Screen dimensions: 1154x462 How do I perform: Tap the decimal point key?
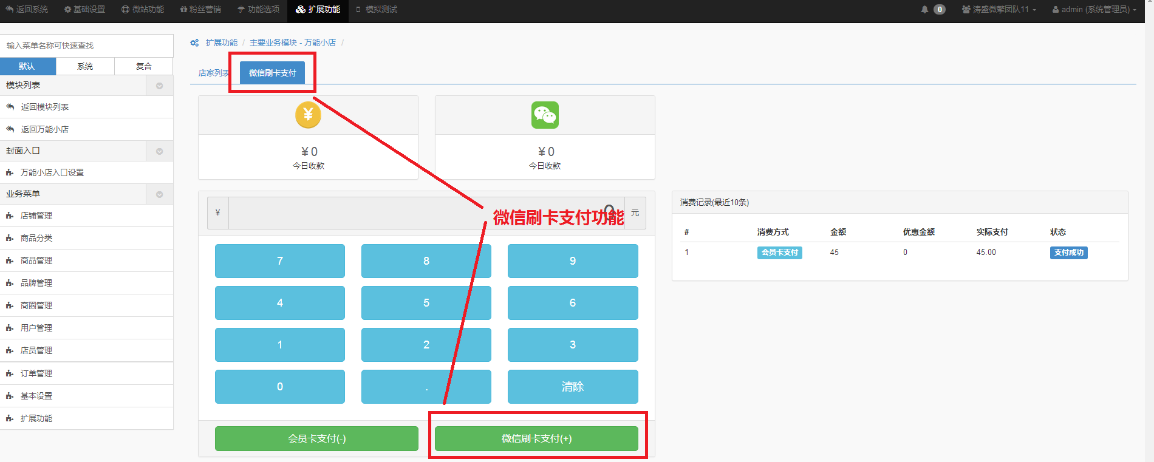pos(426,387)
